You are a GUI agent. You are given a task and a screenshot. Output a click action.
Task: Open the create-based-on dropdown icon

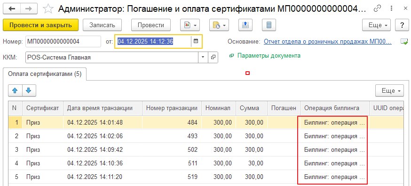click(x=219, y=25)
